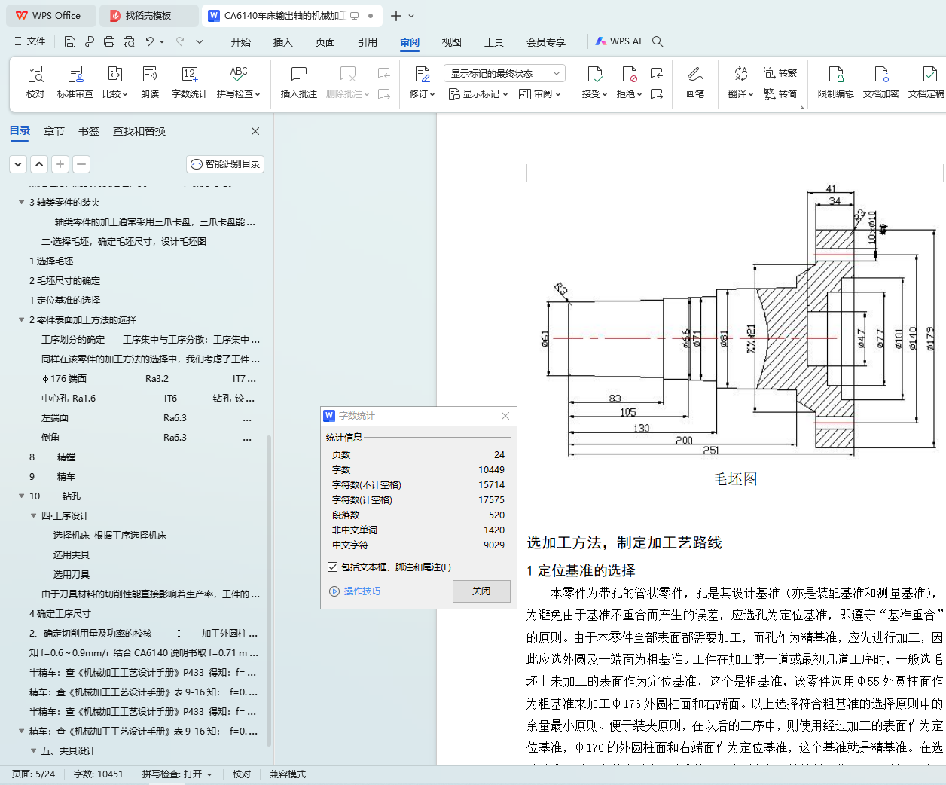Insert a comment with 插入批注

299,81
